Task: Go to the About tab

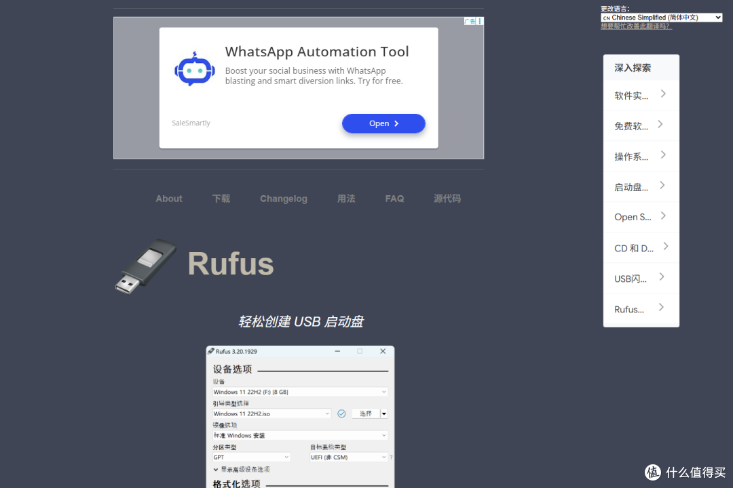Action: pos(169,199)
